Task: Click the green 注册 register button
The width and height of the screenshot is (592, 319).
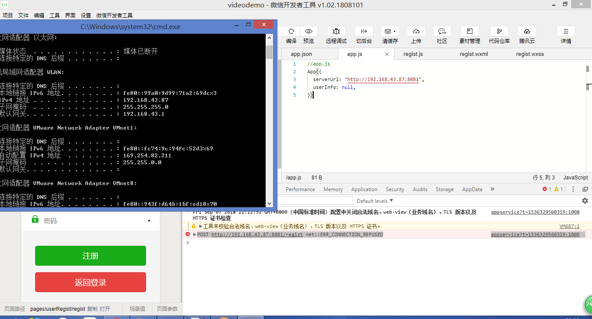Action: (x=91, y=256)
